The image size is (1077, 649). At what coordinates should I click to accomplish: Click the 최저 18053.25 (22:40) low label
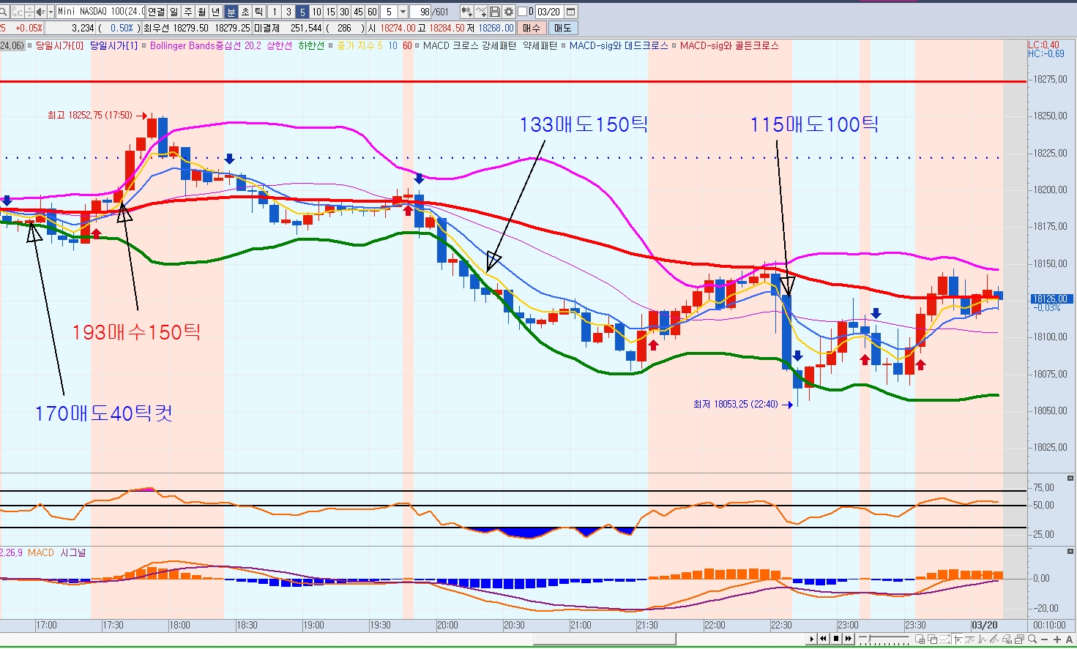pyautogui.click(x=735, y=404)
